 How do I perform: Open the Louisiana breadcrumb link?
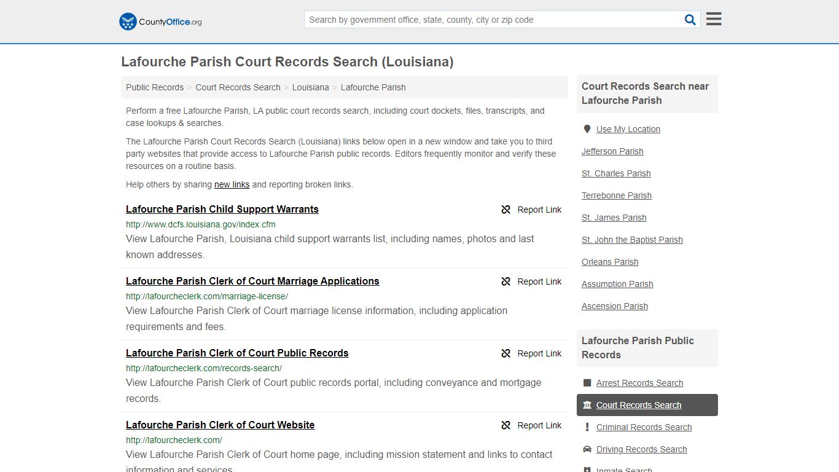tap(311, 87)
